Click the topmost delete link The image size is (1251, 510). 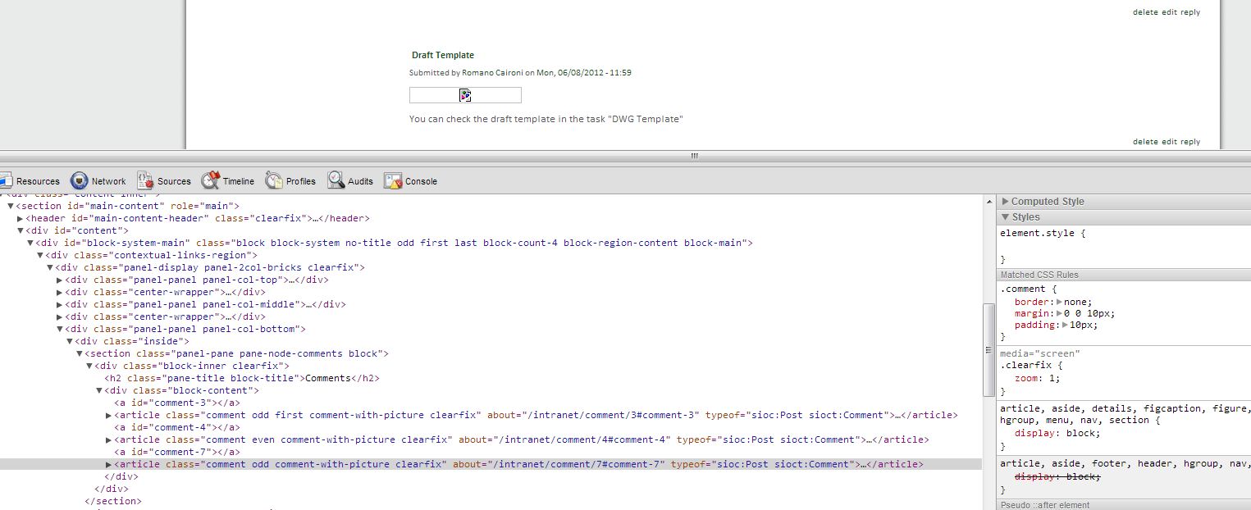click(x=1145, y=12)
